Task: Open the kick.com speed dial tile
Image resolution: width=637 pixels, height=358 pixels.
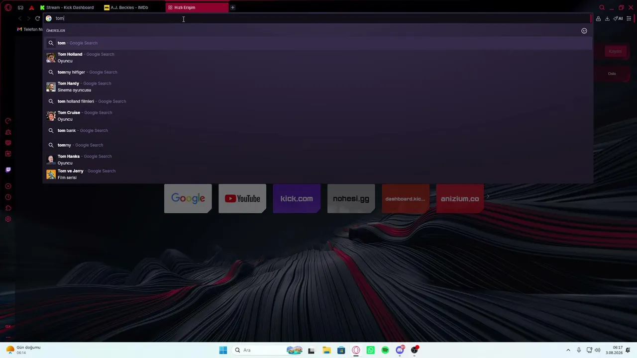Action: [297, 198]
